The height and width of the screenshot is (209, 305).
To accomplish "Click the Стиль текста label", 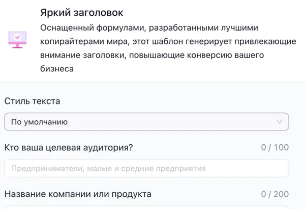I will (32, 101).
